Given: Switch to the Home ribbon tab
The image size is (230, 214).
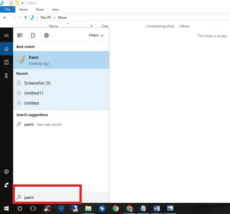Looking at the screenshot, I should 23,9.
